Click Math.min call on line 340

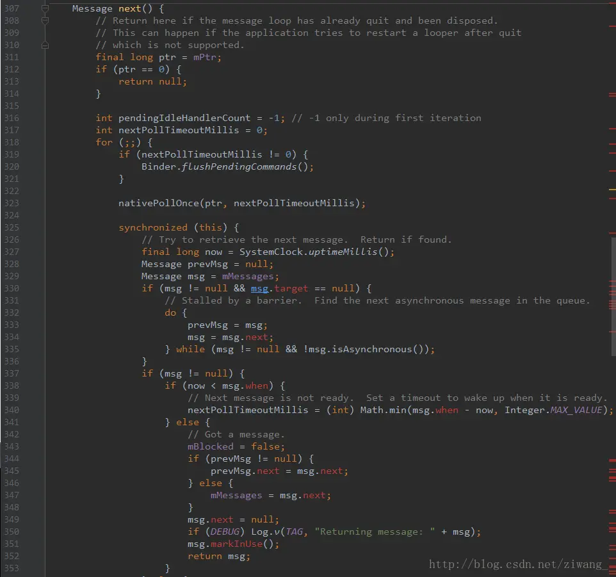pyautogui.click(x=384, y=410)
